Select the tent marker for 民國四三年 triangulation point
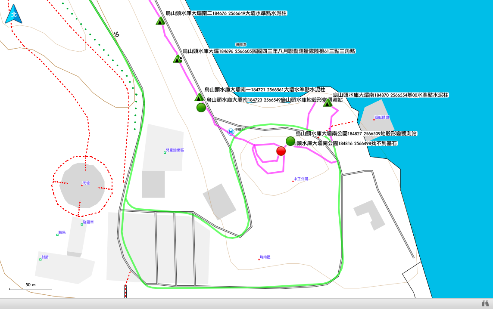 point(177,59)
